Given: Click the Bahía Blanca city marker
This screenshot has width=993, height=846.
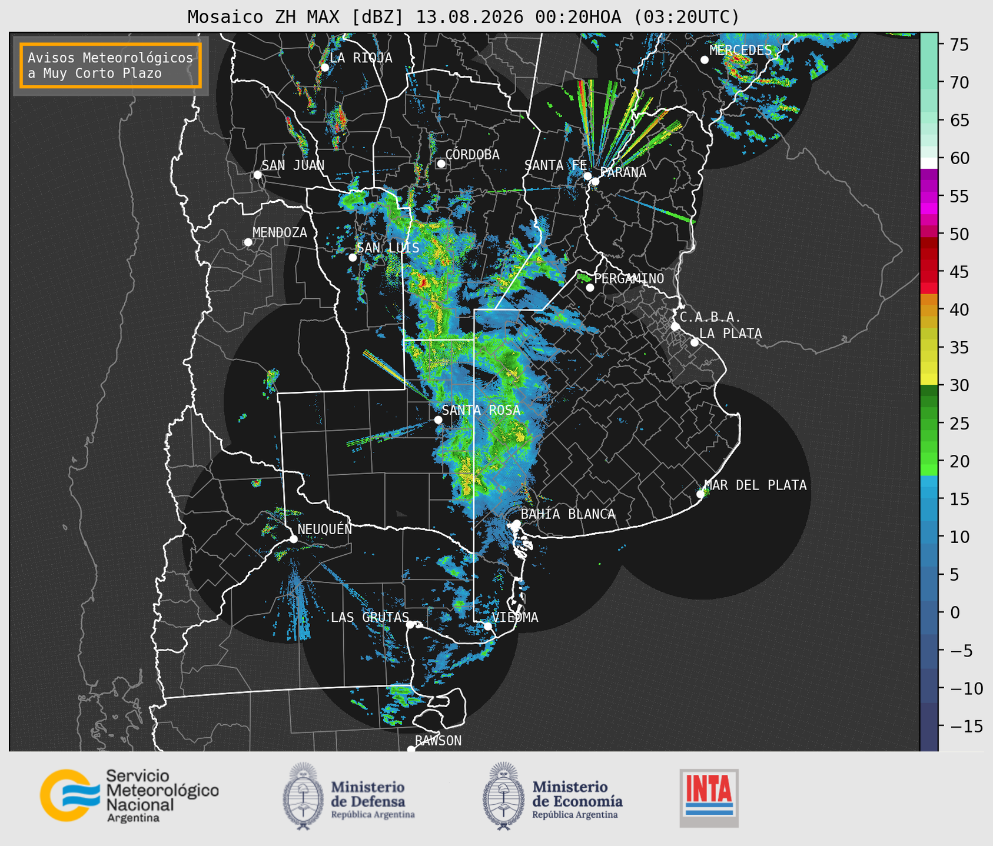Looking at the screenshot, I should click(516, 524).
